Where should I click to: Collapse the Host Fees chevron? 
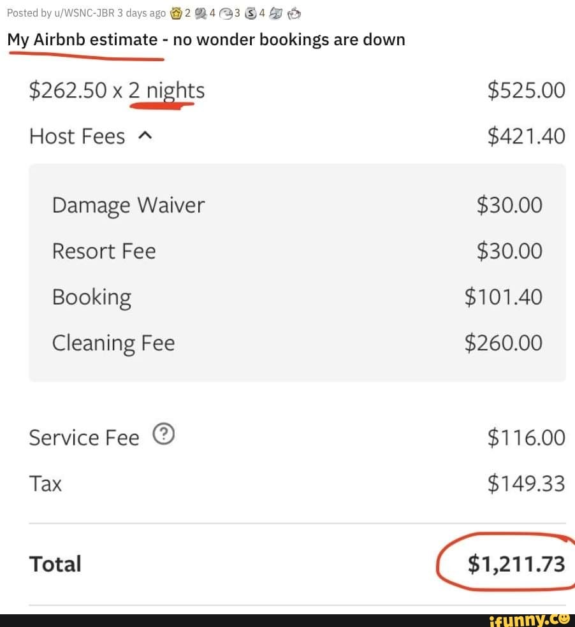coord(144,136)
